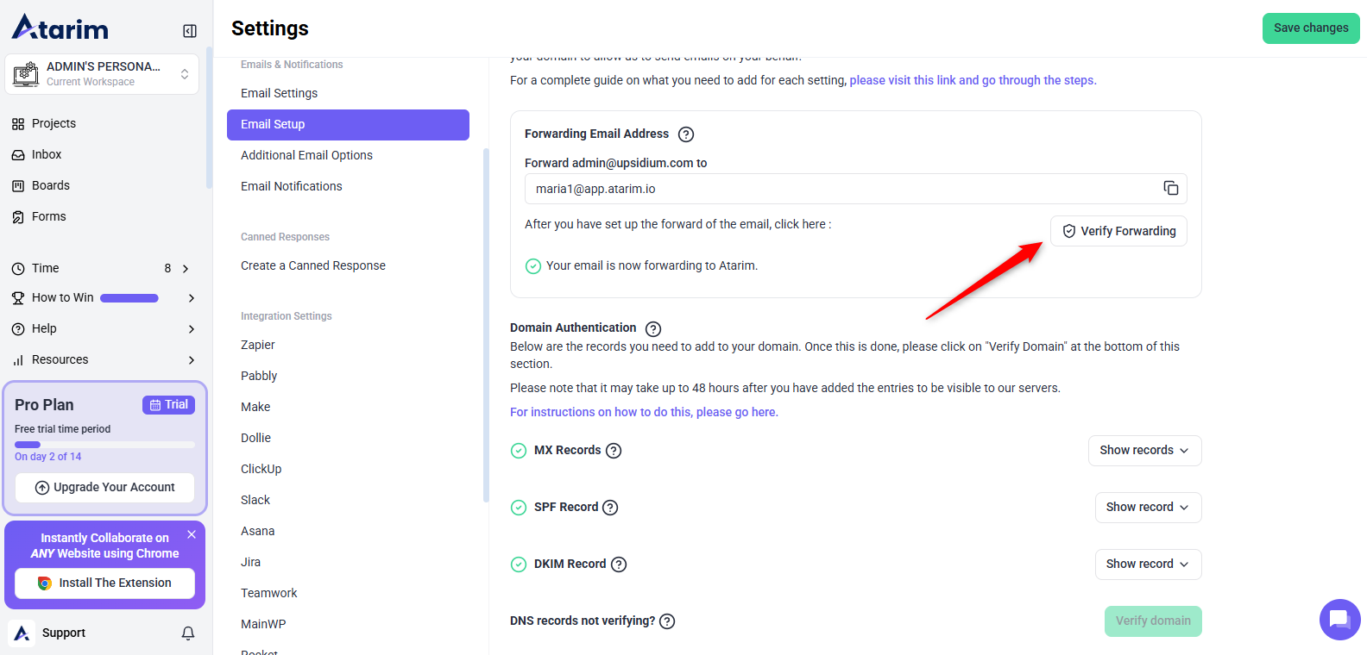This screenshot has width=1367, height=655.
Task: Open Domain Authentication help tooltip icon
Action: pyautogui.click(x=653, y=328)
